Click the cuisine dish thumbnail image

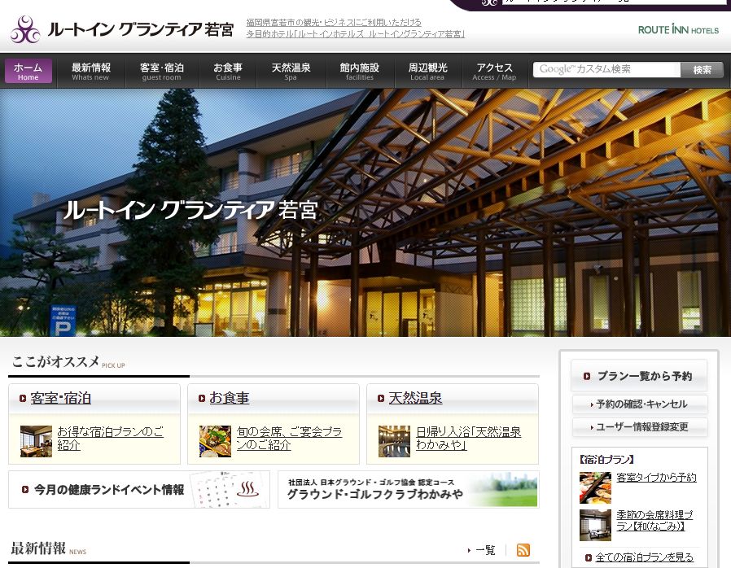(x=215, y=441)
